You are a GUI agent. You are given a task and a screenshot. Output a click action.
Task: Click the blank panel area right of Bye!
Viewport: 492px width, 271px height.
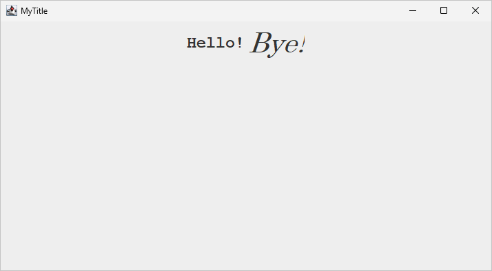(x=398, y=43)
